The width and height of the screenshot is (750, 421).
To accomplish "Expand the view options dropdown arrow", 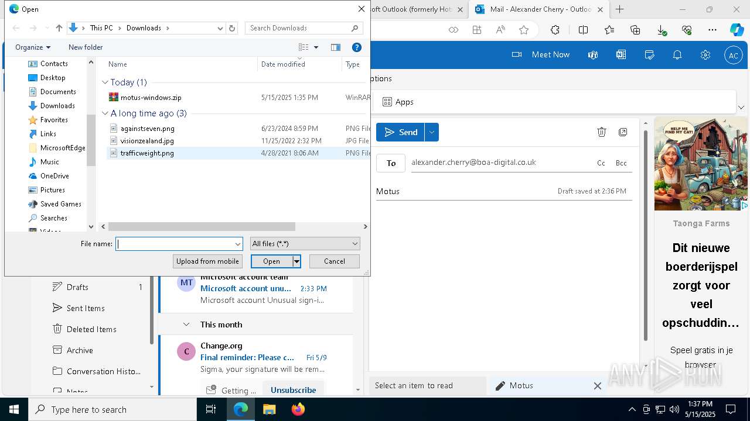I will point(316,47).
